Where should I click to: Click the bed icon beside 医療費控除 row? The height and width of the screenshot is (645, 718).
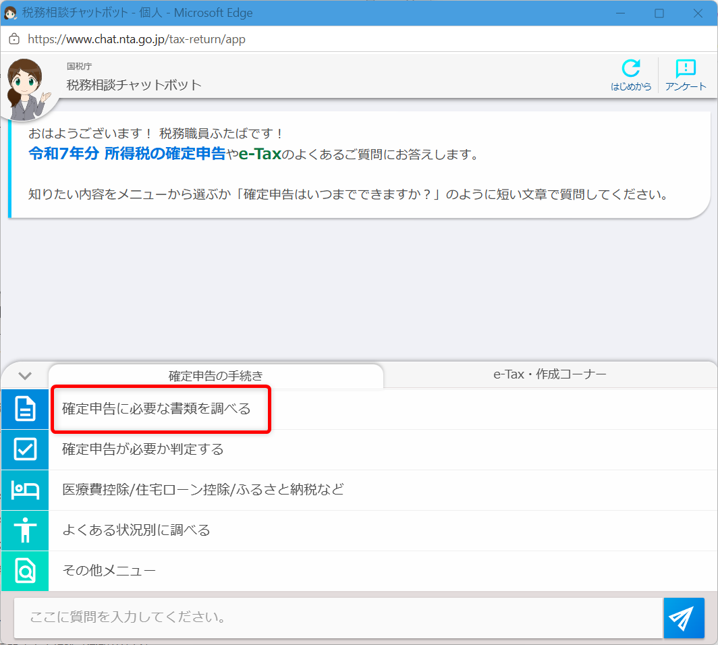tap(25, 490)
